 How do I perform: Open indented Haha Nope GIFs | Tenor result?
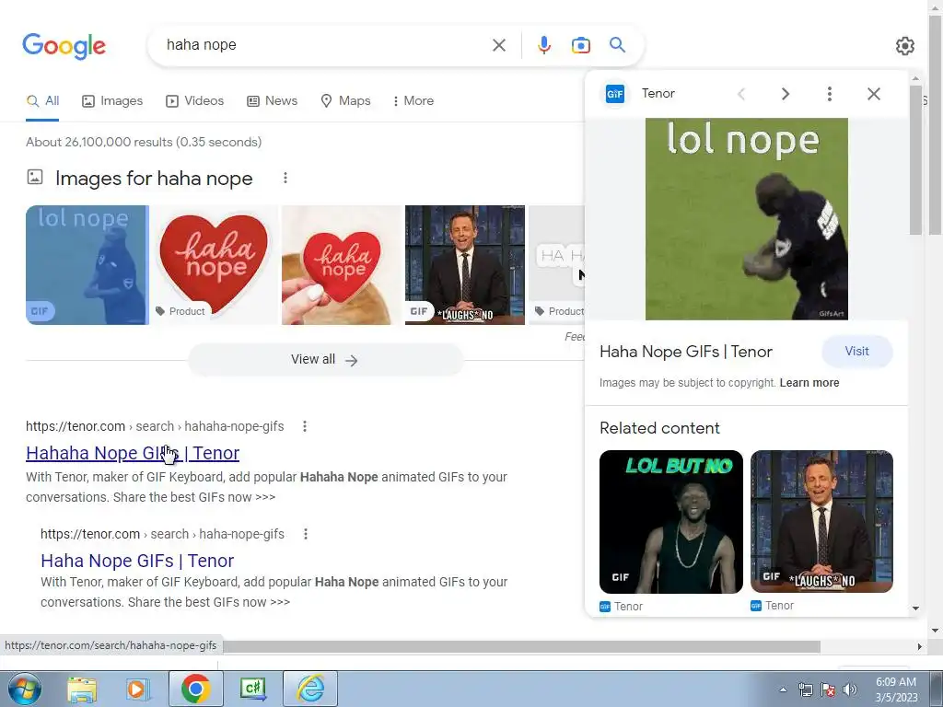(137, 561)
